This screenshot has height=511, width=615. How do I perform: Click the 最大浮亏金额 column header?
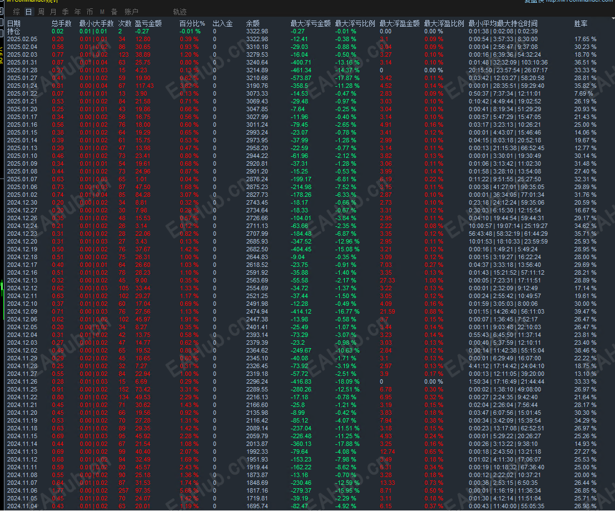click(311, 23)
